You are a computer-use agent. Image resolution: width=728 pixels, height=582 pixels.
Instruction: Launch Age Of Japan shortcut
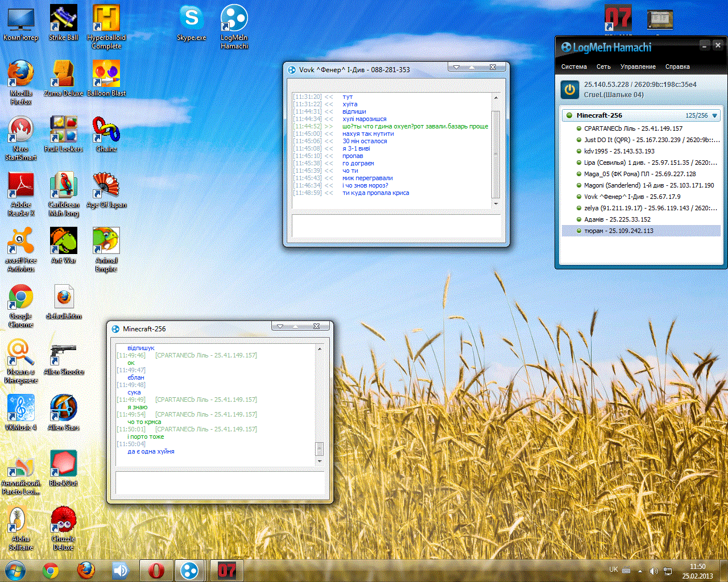point(106,190)
